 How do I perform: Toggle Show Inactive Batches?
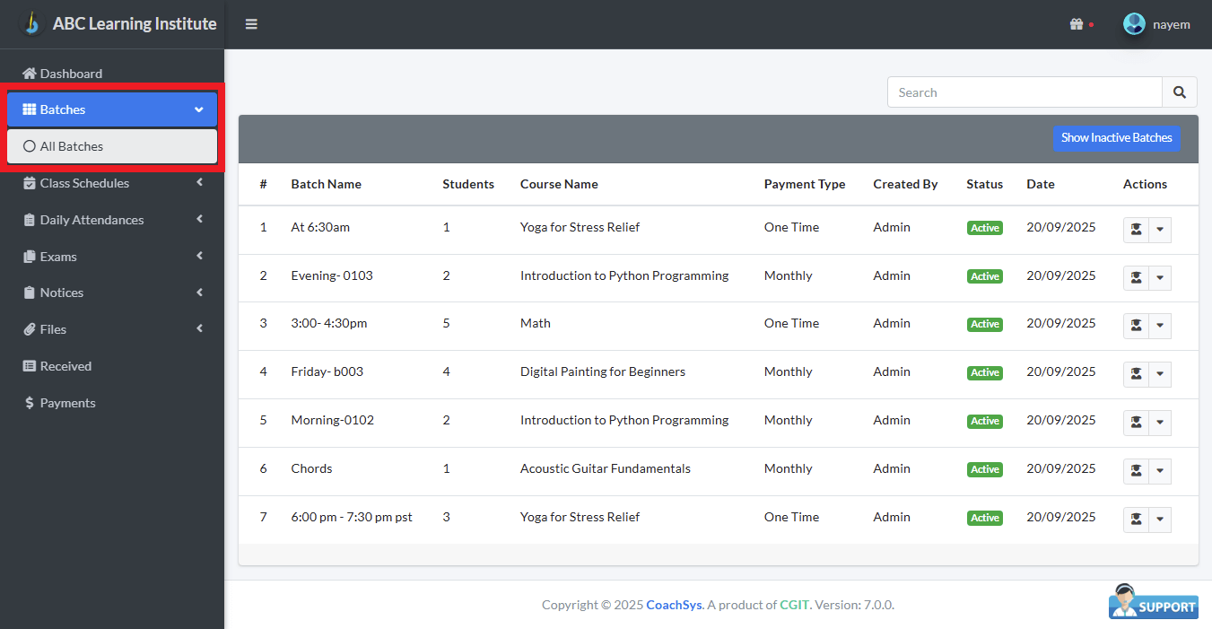point(1116,138)
